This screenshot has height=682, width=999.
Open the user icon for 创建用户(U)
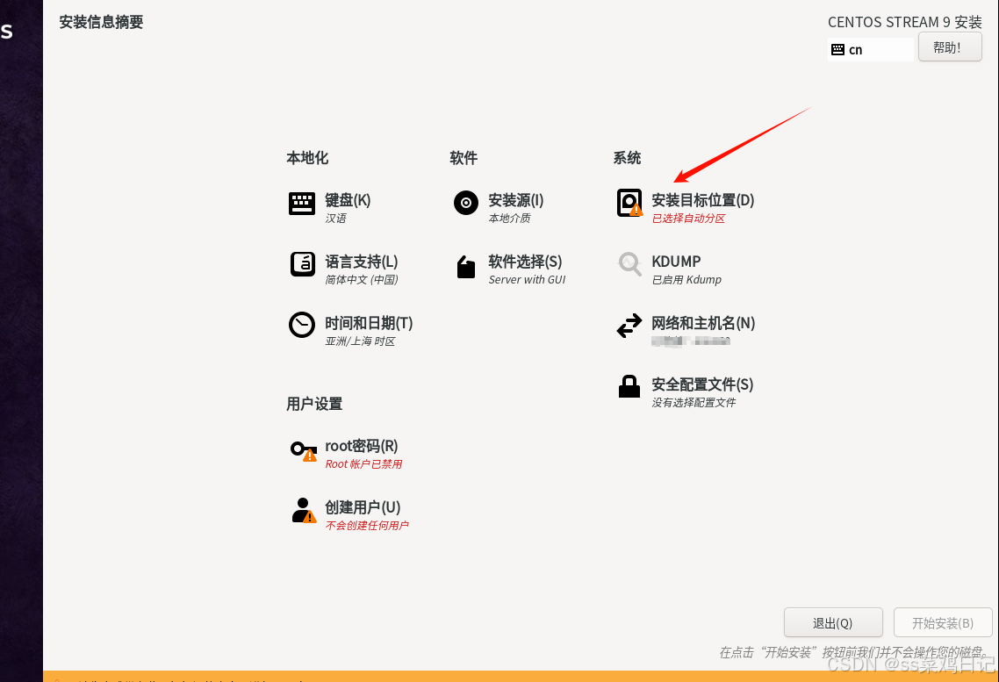303,511
